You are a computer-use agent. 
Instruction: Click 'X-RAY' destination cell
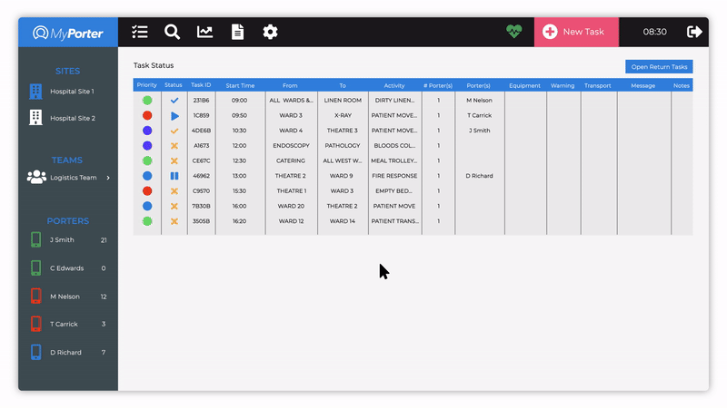(x=343, y=116)
